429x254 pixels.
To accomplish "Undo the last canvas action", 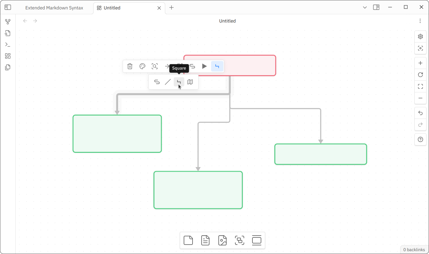I will pos(420,113).
